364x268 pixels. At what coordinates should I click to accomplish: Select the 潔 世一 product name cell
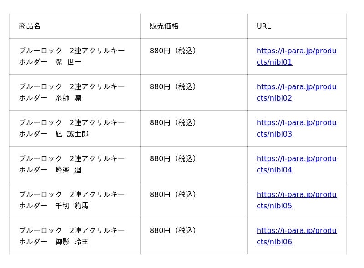click(75, 56)
